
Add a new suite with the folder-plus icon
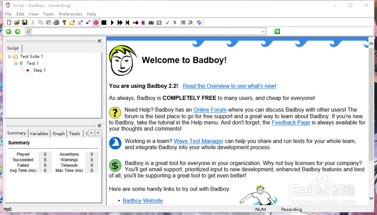click(x=72, y=23)
